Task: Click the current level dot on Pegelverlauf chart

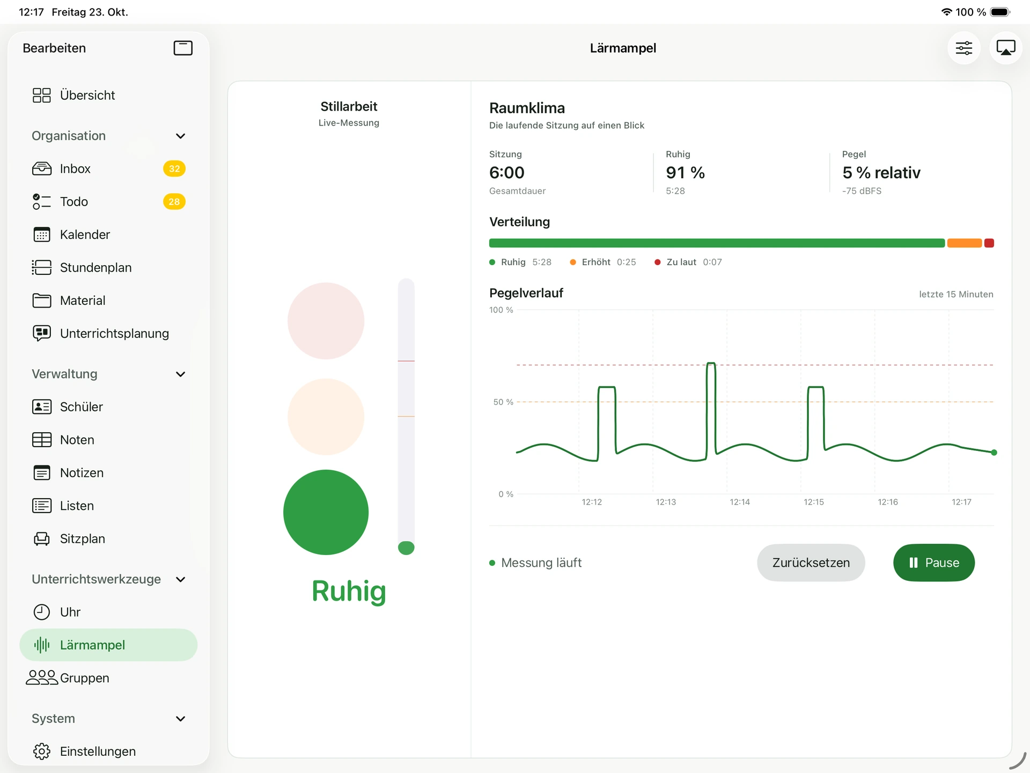Action: pos(994,453)
